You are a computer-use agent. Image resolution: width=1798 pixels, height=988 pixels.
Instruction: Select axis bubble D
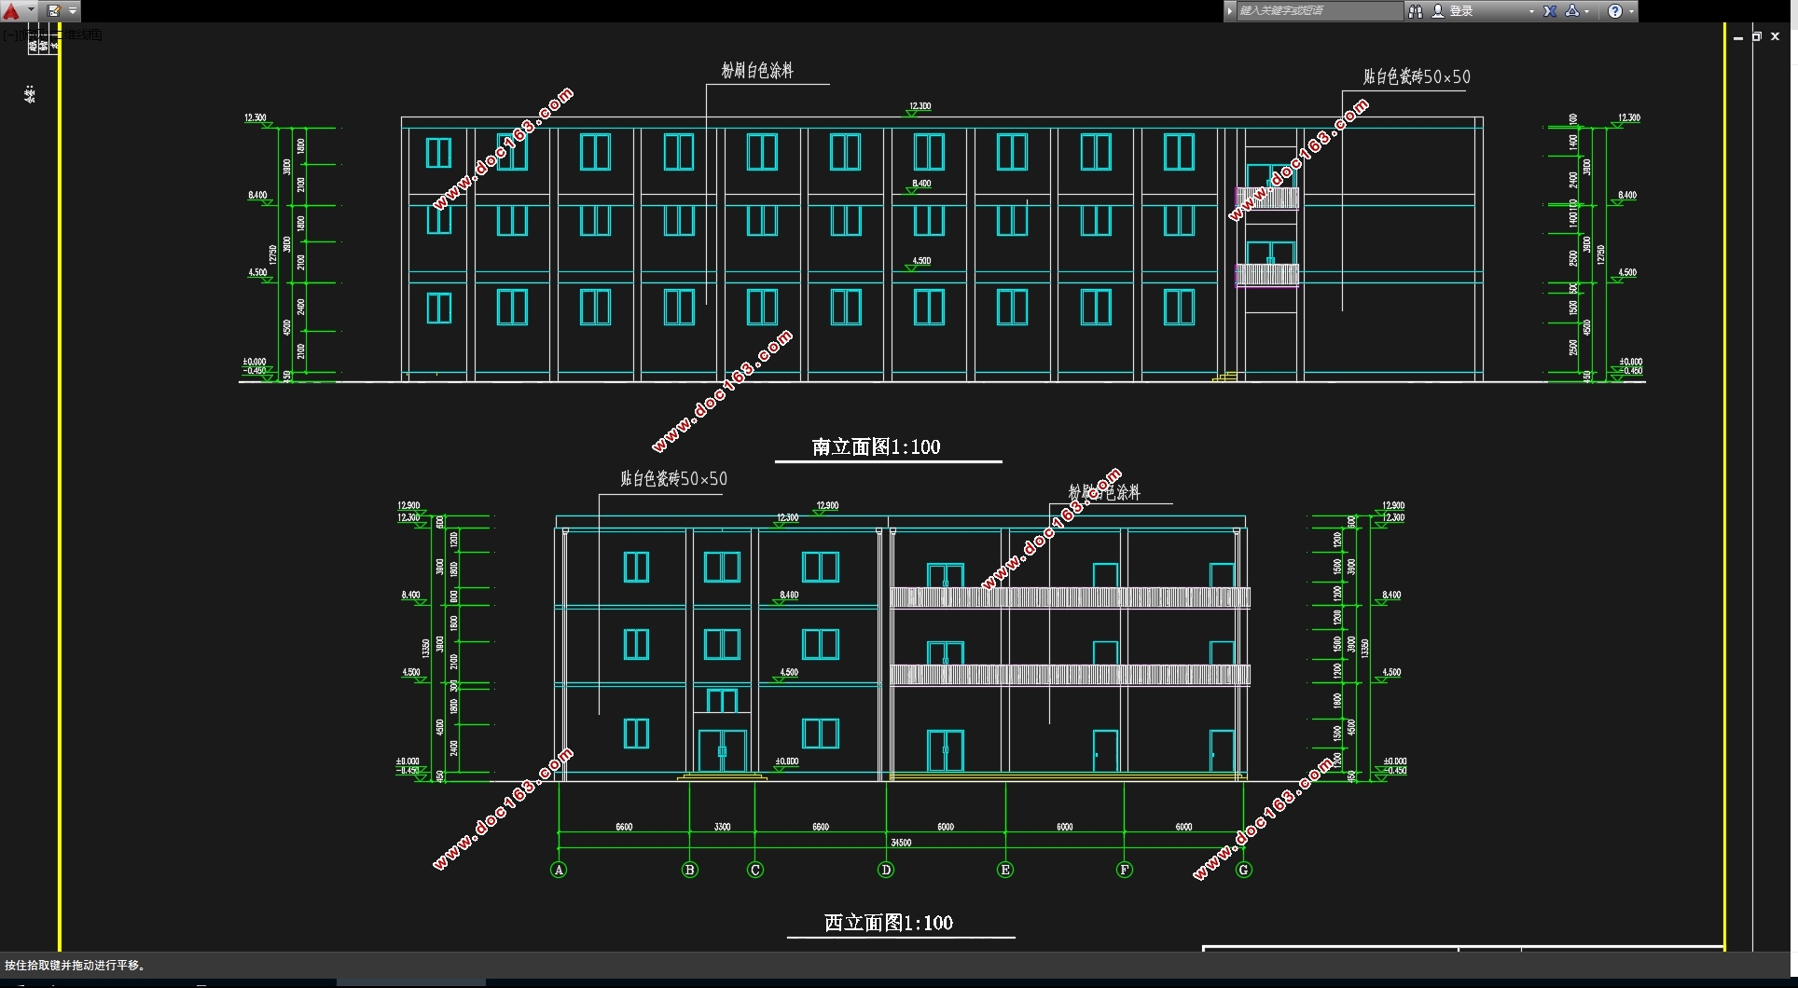(886, 870)
